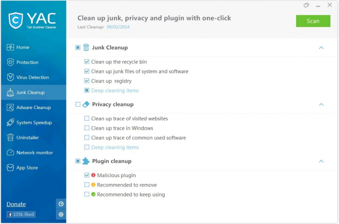Click the Plugin cleanup puzzle icon
The image size is (339, 224).
86,161
